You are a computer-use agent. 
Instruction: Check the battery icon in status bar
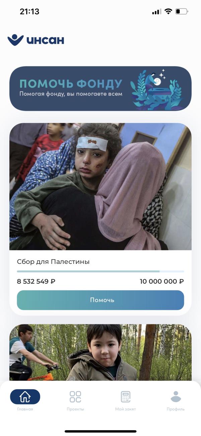point(182,11)
